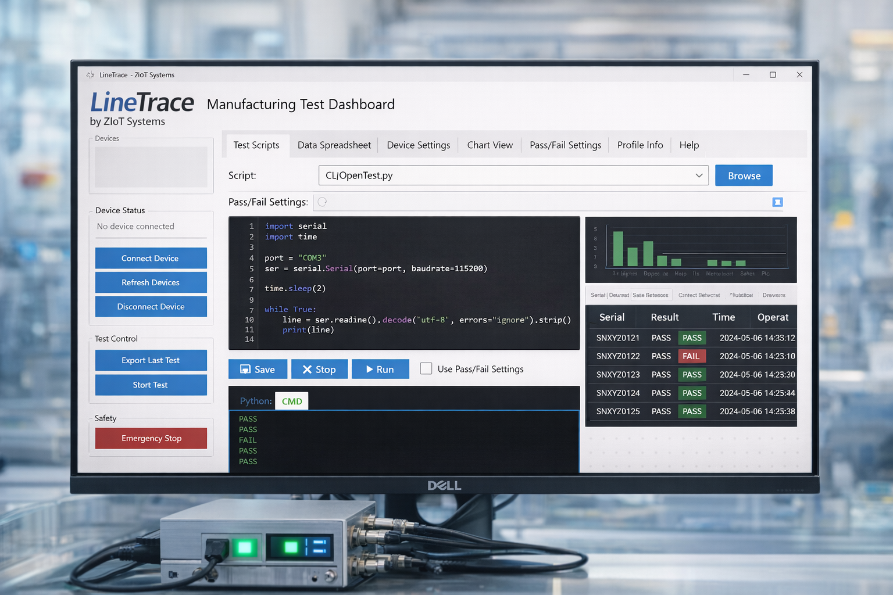Click the Browse button next to the script field
Image resolution: width=893 pixels, height=595 pixels.
(x=744, y=175)
